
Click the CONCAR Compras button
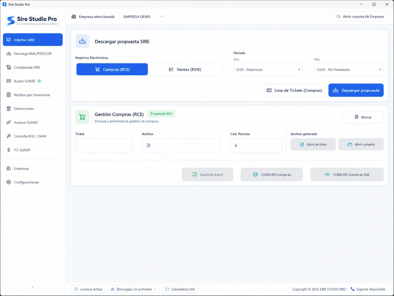tap(272, 175)
